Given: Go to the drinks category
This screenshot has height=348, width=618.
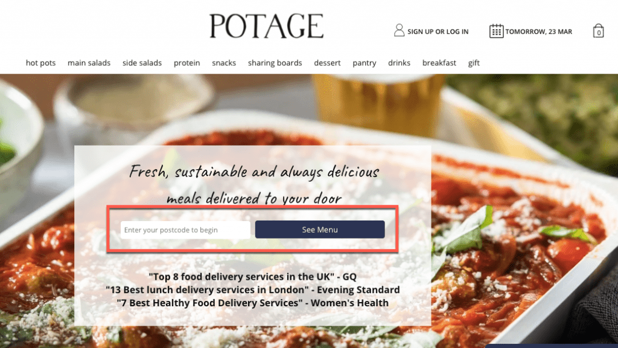Looking at the screenshot, I should coord(400,63).
